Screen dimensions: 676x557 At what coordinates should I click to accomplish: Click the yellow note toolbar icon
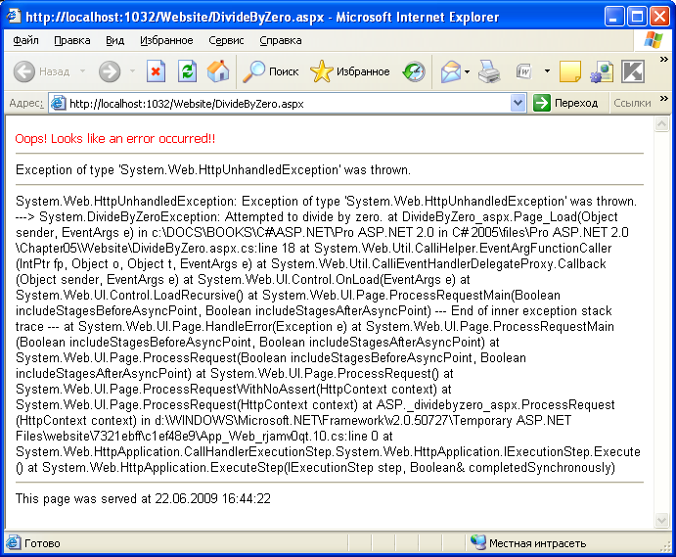click(570, 71)
